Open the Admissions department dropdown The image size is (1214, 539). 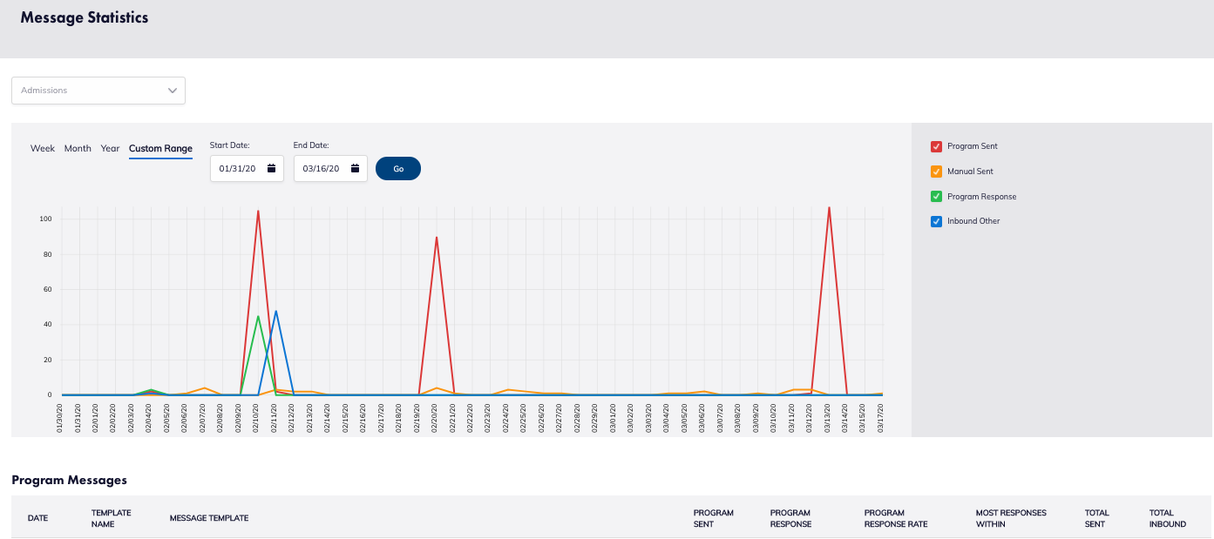point(98,90)
